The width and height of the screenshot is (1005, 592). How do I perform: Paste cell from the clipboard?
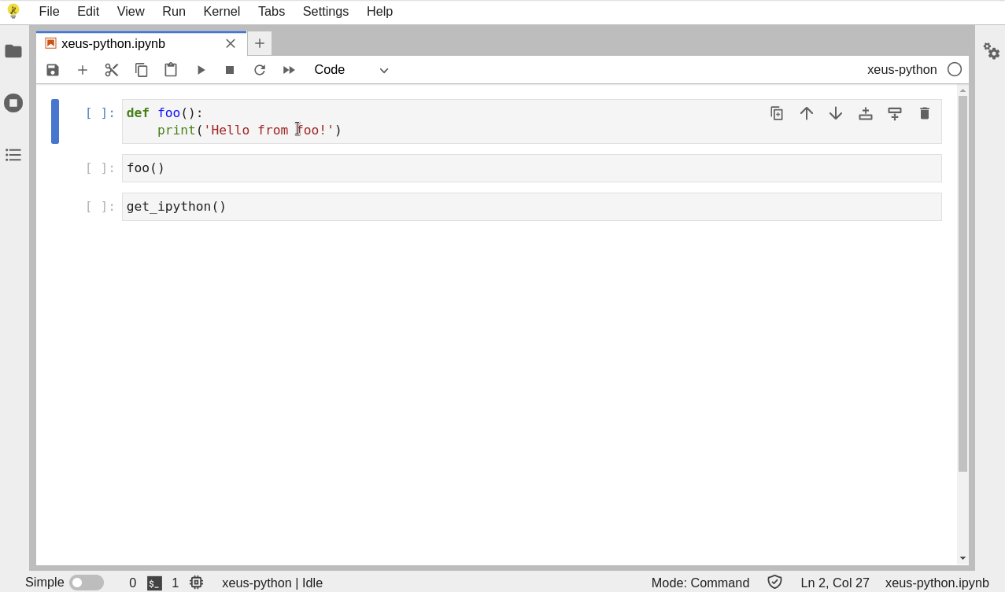point(171,69)
